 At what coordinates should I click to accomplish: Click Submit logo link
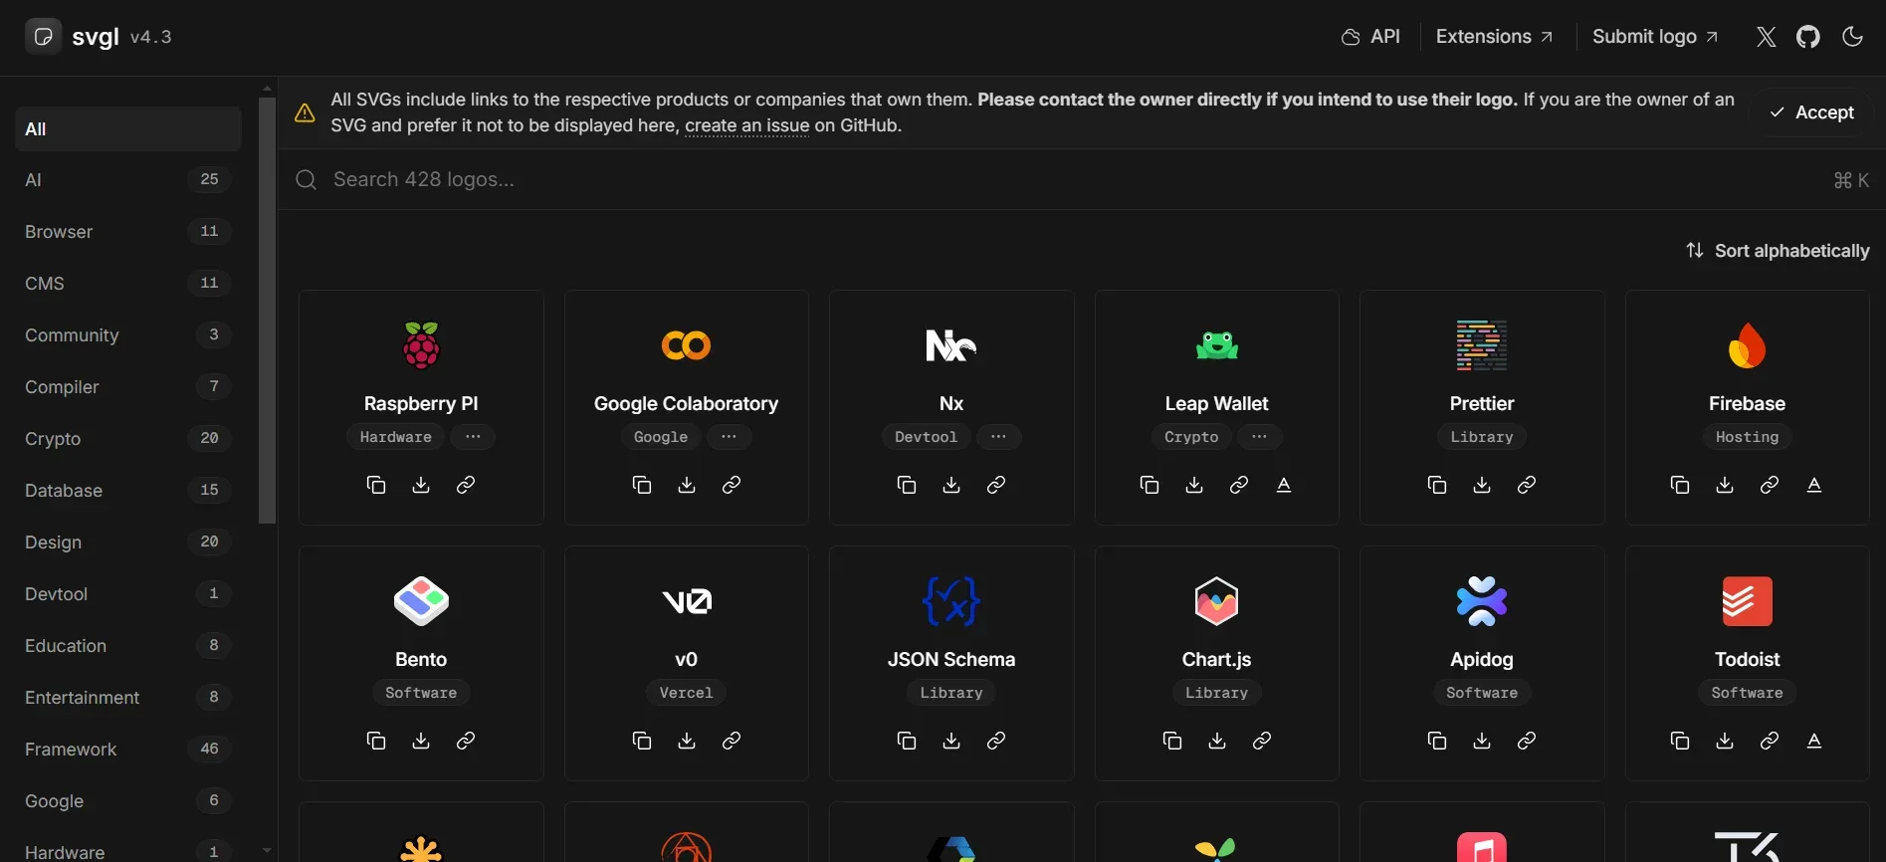point(1655,37)
